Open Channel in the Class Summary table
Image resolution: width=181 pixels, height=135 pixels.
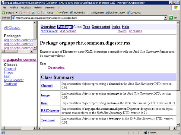47,86
